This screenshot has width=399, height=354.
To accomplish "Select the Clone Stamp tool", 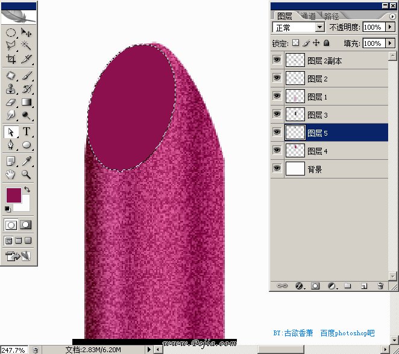I will click(x=11, y=89).
